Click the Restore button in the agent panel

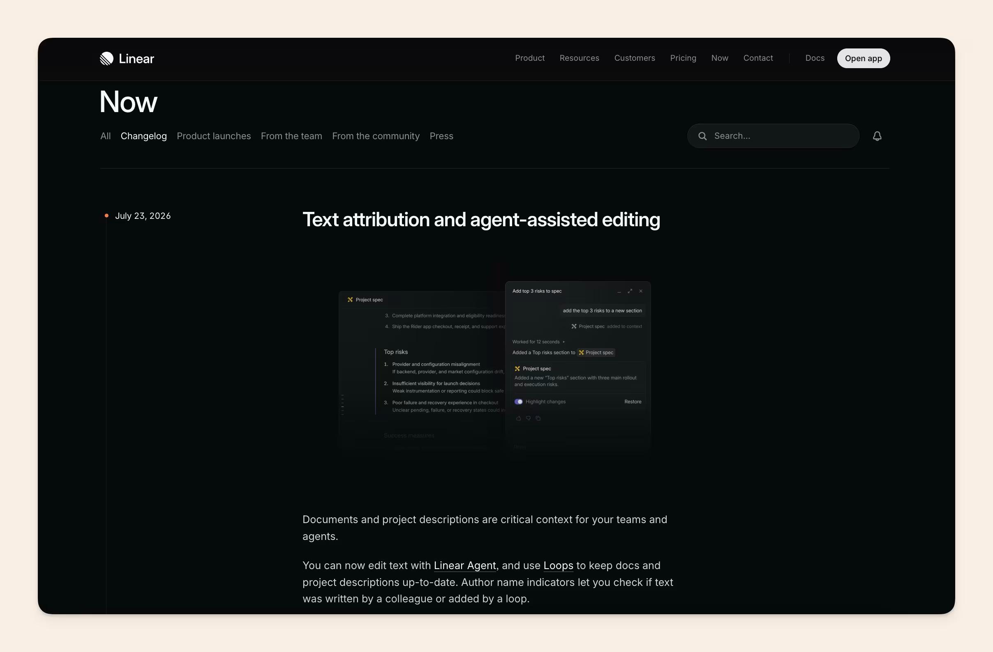633,402
